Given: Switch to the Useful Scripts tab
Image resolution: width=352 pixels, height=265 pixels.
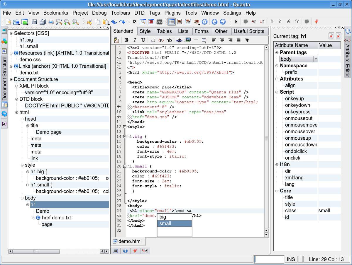Looking at the screenshot, I should (249, 31).
